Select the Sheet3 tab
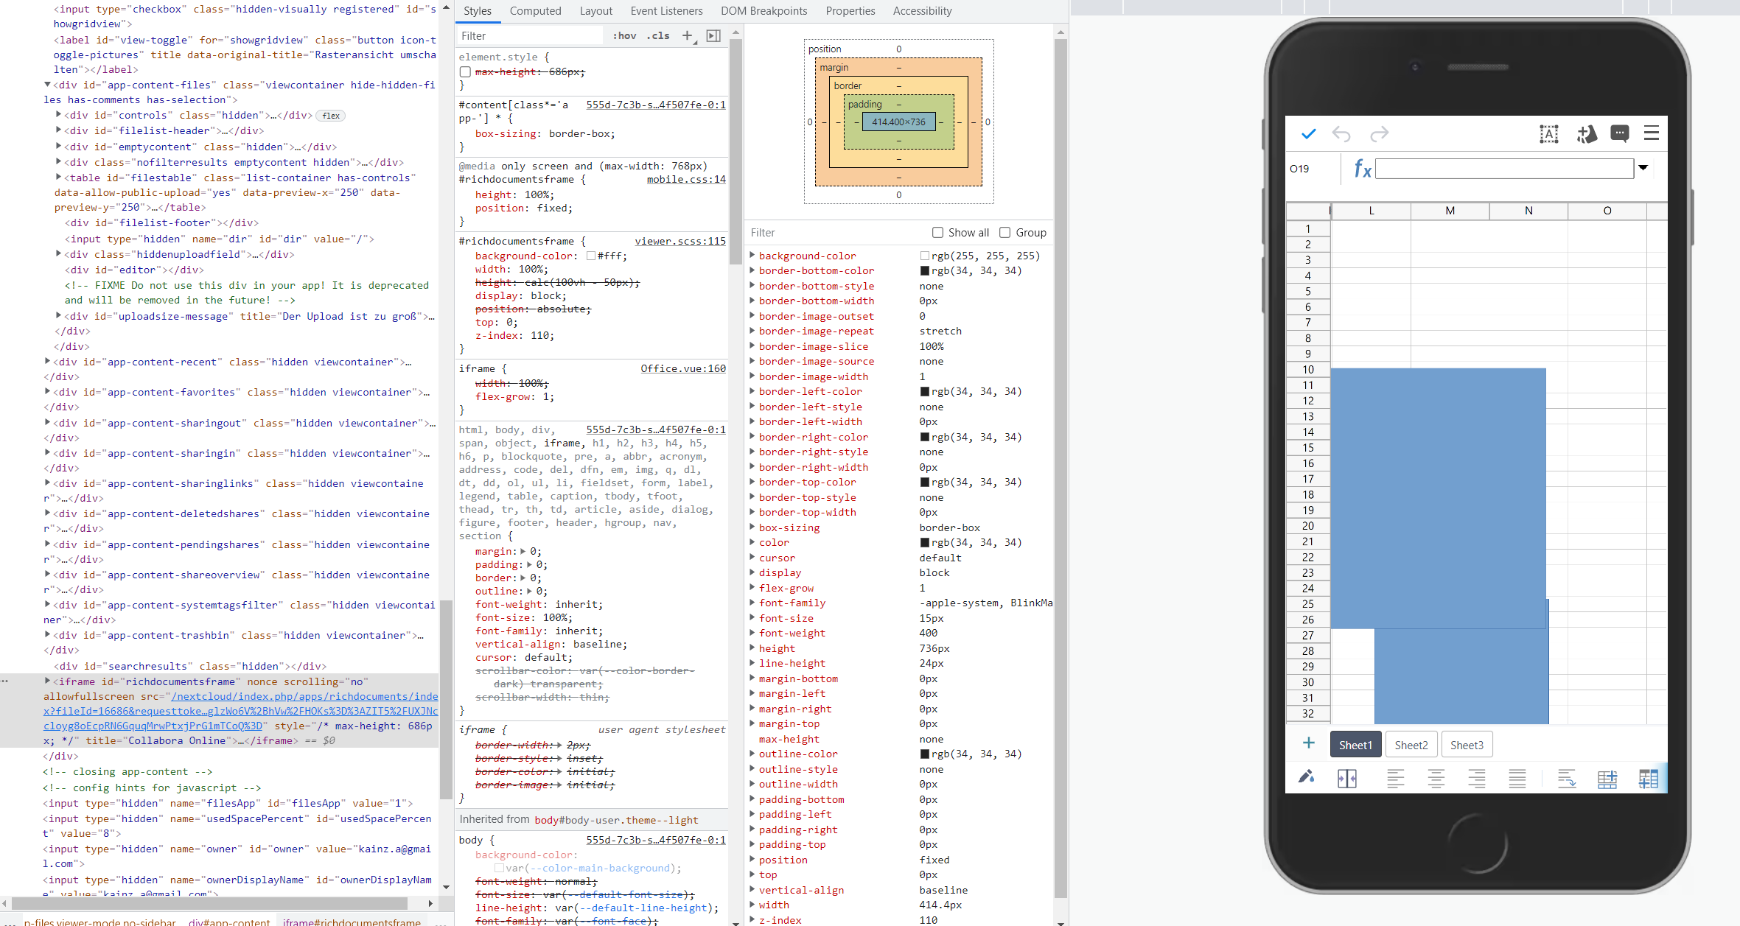This screenshot has width=1740, height=926. tap(1467, 745)
